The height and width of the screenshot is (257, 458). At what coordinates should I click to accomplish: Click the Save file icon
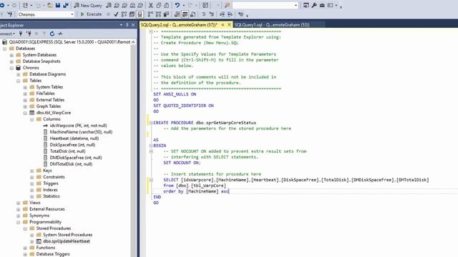[58, 5]
